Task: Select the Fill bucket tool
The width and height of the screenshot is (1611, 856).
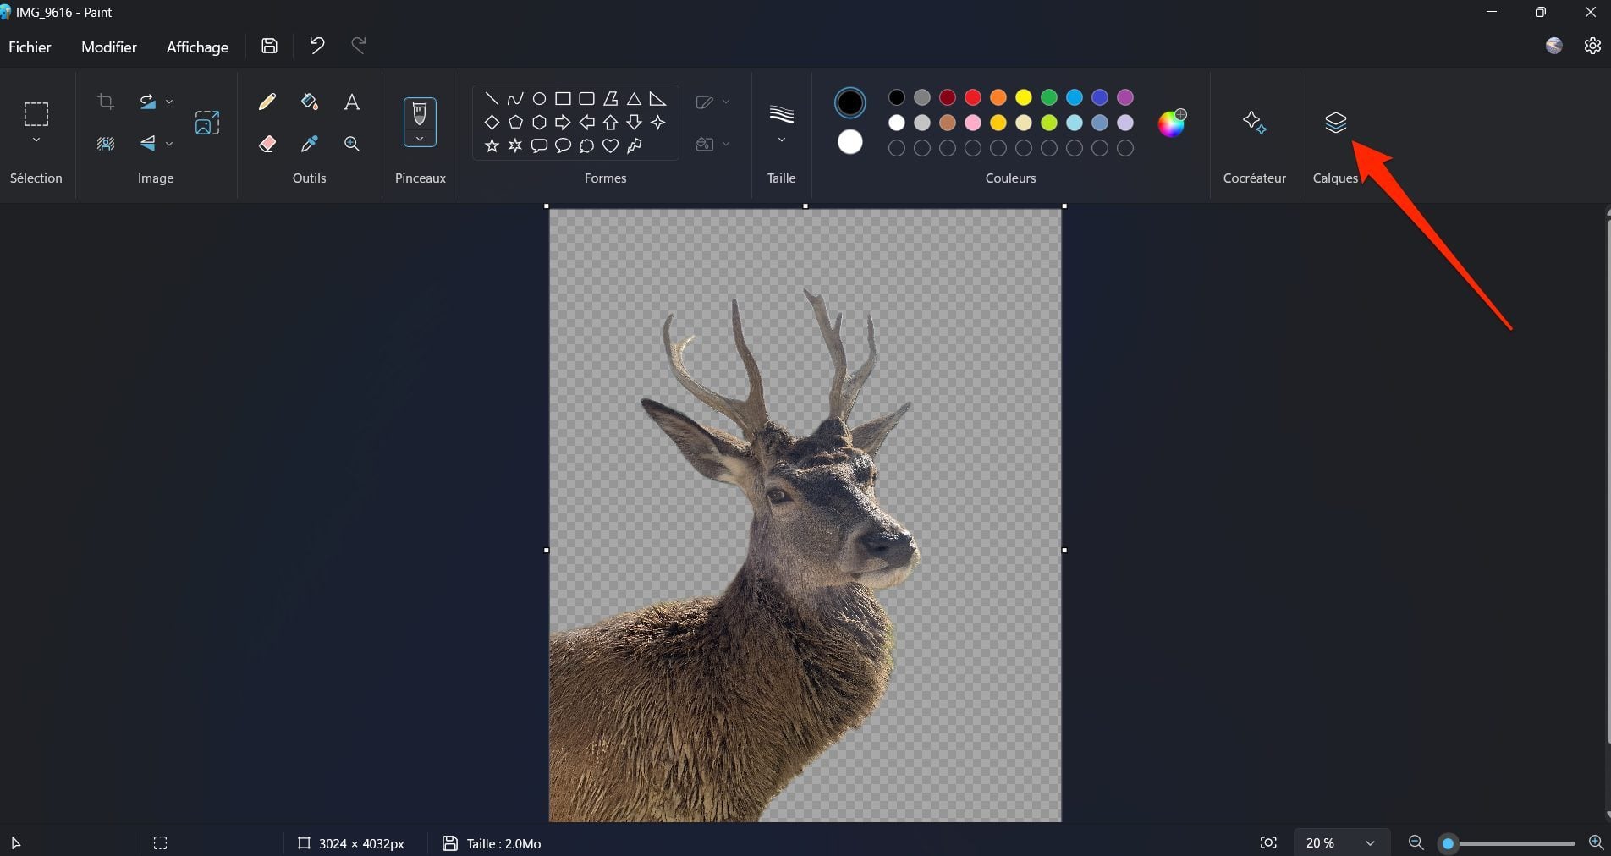Action: coord(310,102)
